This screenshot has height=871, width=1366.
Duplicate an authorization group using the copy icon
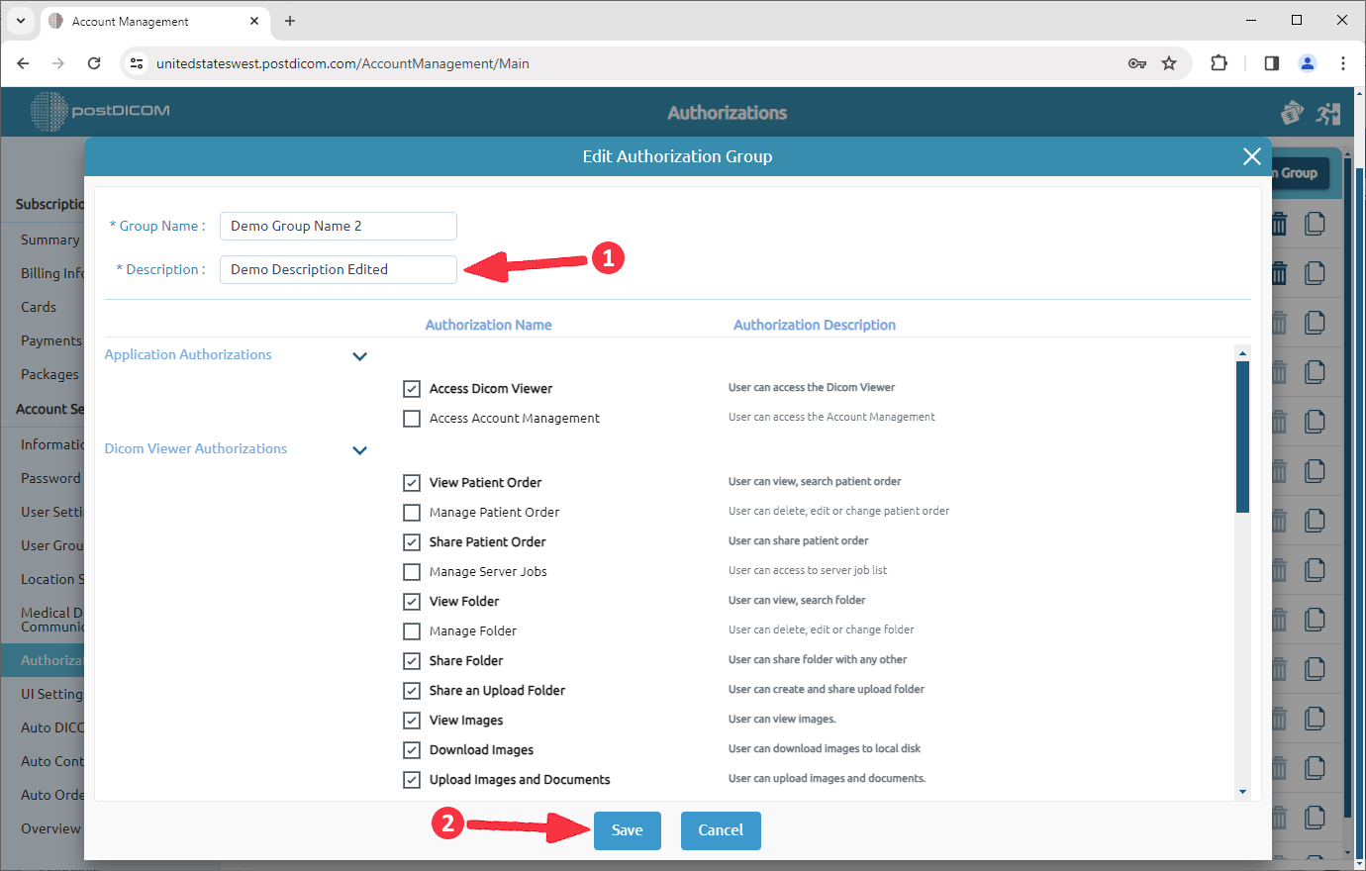[1315, 224]
